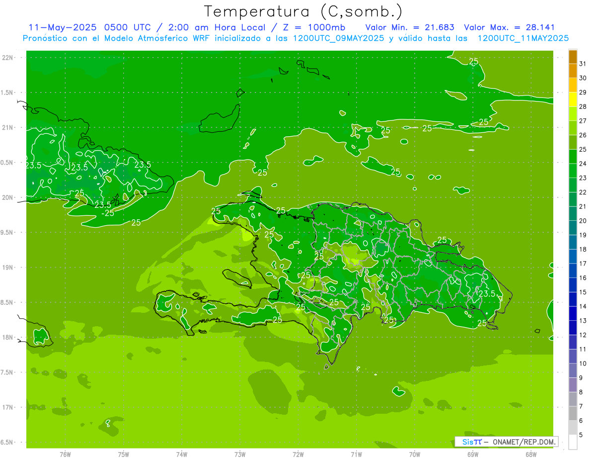The image size is (596, 461).
Task: Click the "18N" latitude axis label
Action: (7, 337)
